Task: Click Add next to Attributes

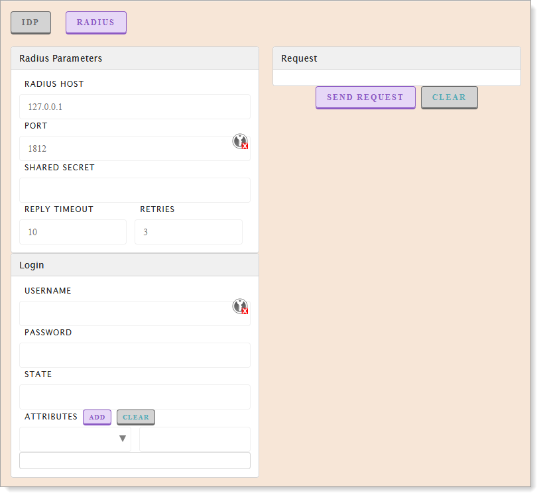Action: tap(97, 417)
